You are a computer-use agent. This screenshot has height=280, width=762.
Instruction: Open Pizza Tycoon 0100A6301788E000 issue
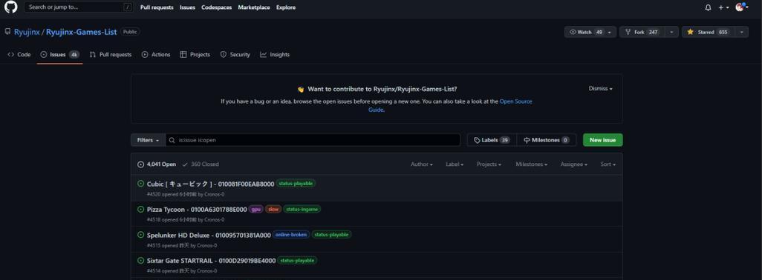pyautogui.click(x=197, y=210)
